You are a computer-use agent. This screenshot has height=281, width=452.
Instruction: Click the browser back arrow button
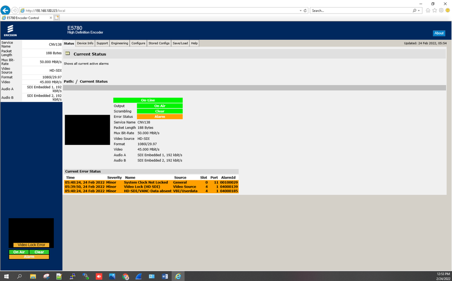pos(6,10)
